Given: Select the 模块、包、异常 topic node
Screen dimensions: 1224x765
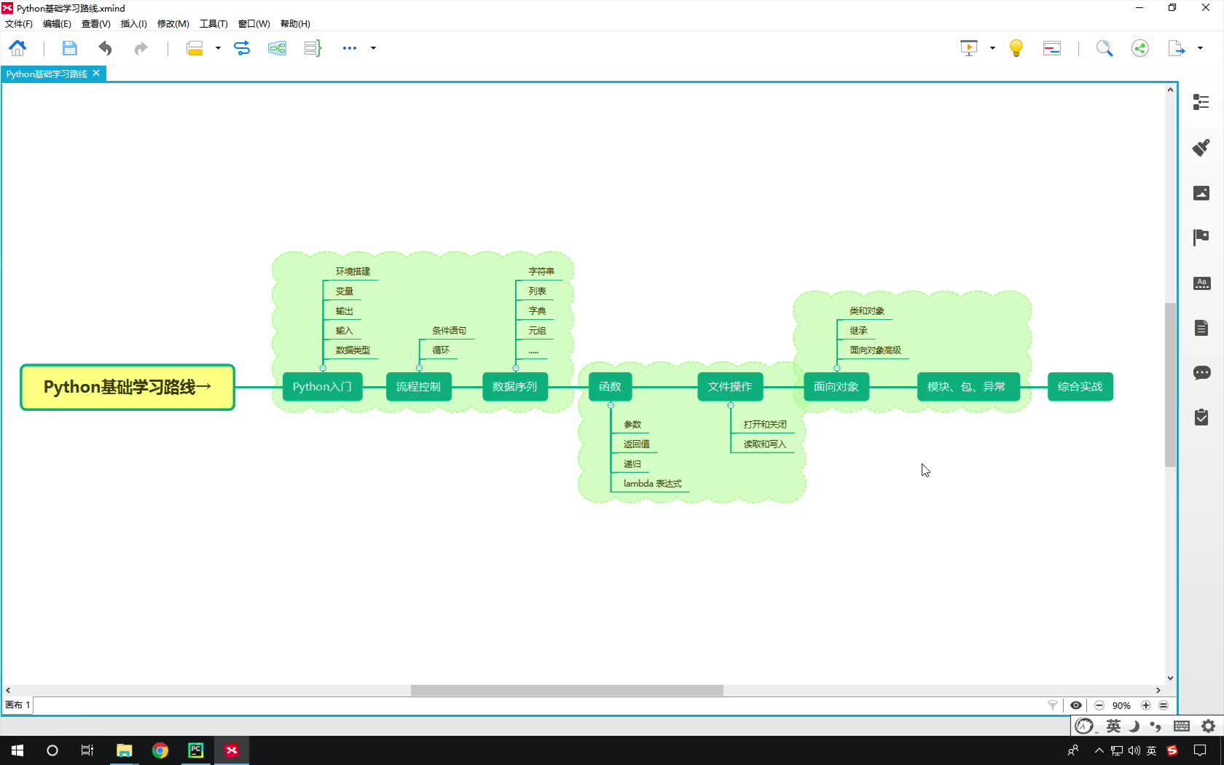Looking at the screenshot, I should (968, 387).
